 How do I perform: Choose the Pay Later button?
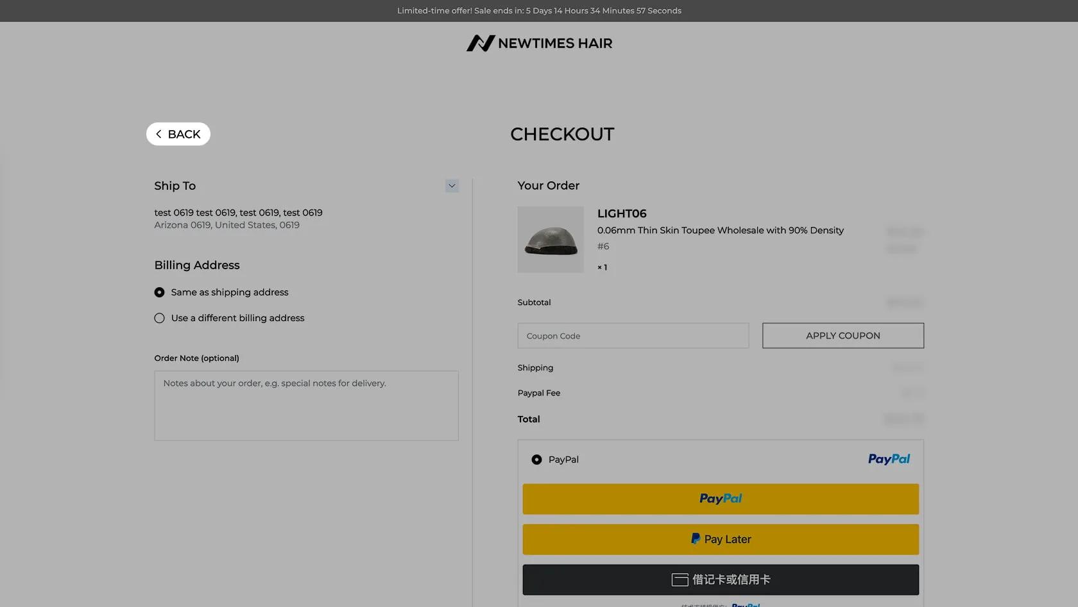point(721,539)
